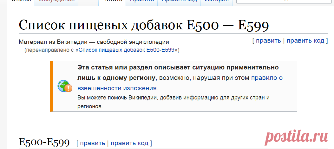The image size is (334, 149).
Task: Click 'править код' link next to the article title
Action: (x=305, y=40)
